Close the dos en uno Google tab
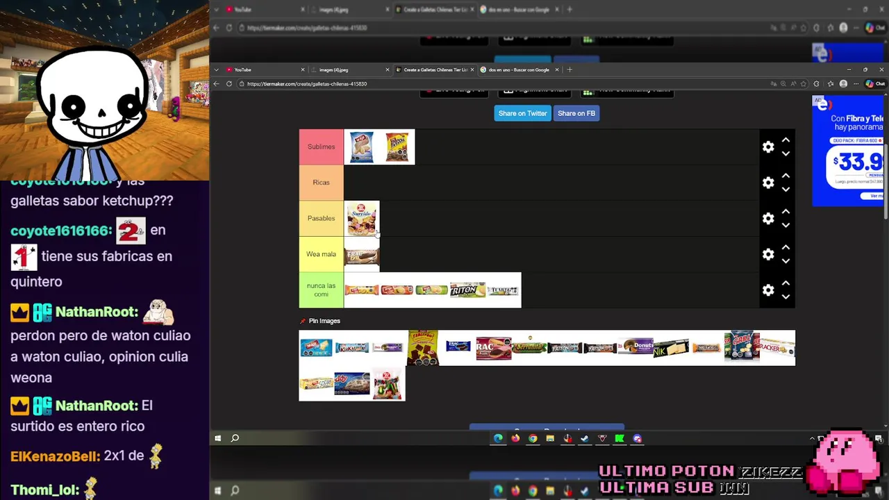889x500 pixels. pyautogui.click(x=556, y=69)
